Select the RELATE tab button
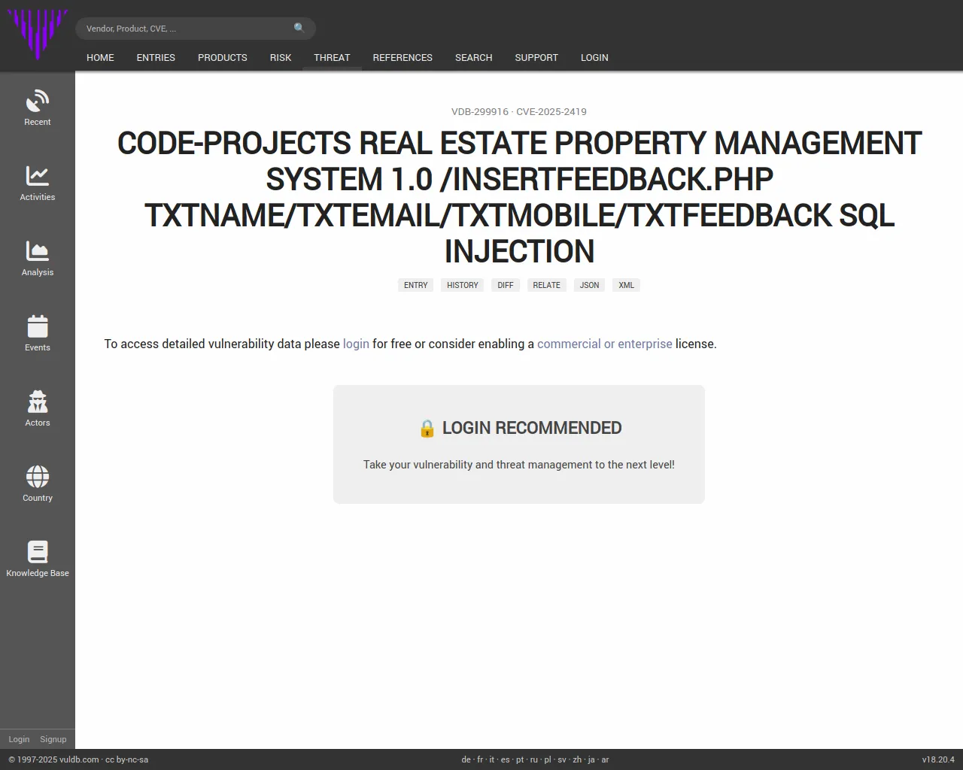Screen dimensions: 963x770 pyautogui.click(x=547, y=285)
